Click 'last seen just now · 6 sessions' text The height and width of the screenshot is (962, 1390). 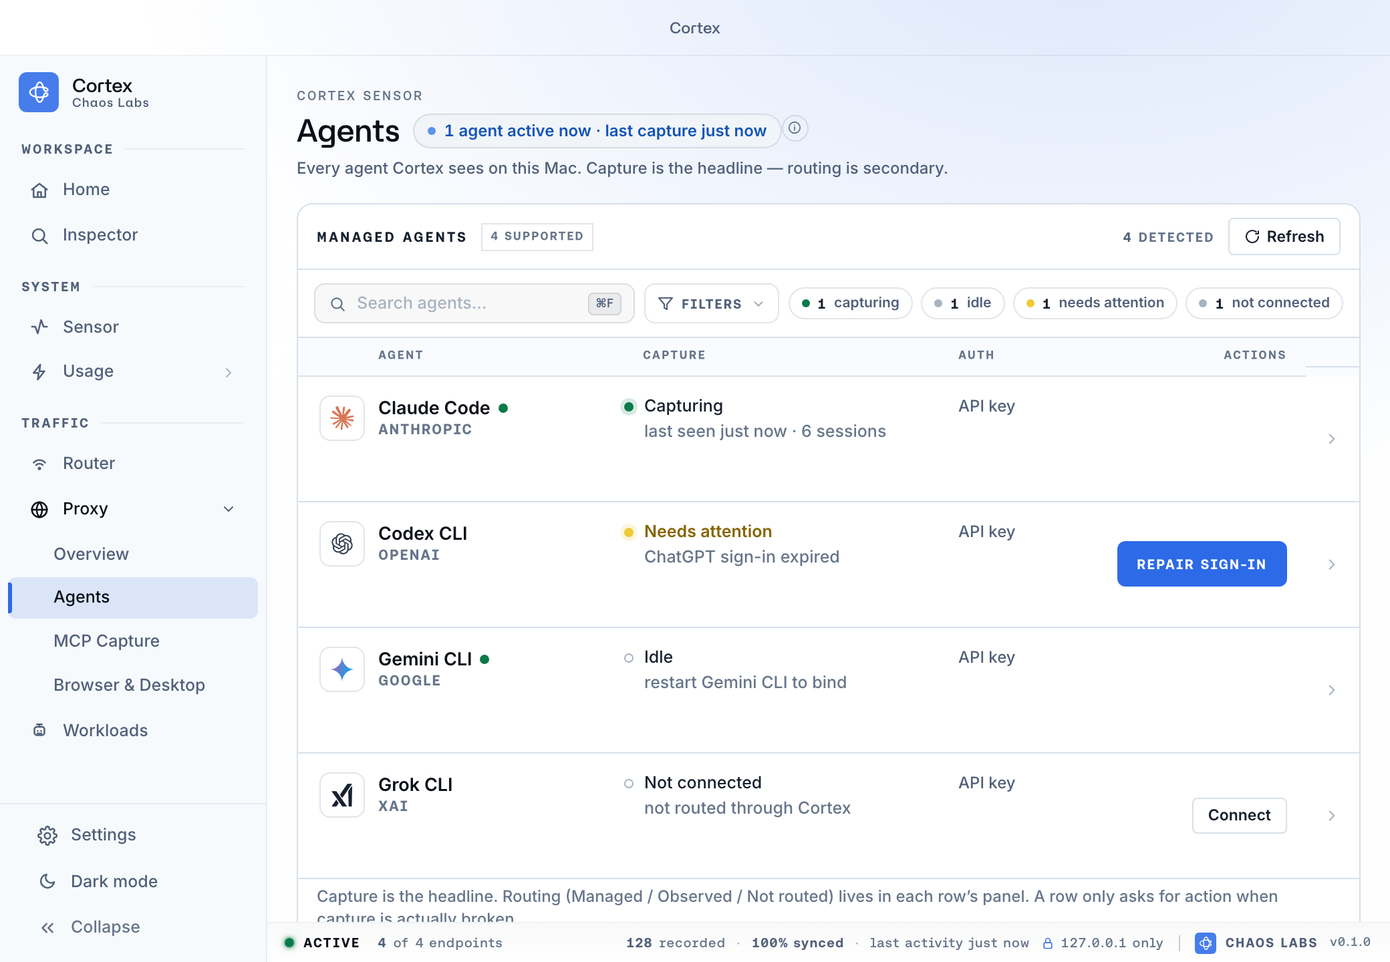[765, 432]
